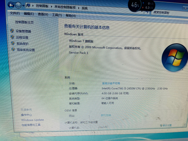Click 系统 in the address breadcrumb
Image resolution: width=188 pixels, height=141 pixels.
click(85, 8)
